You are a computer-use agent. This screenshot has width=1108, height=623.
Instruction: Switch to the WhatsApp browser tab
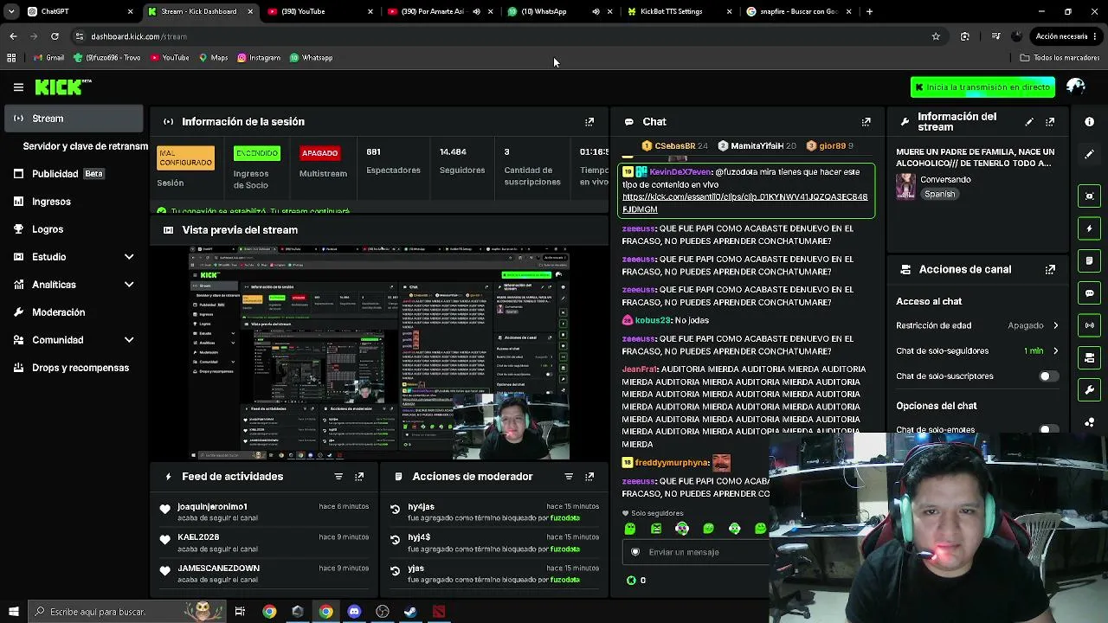pyautogui.click(x=558, y=11)
